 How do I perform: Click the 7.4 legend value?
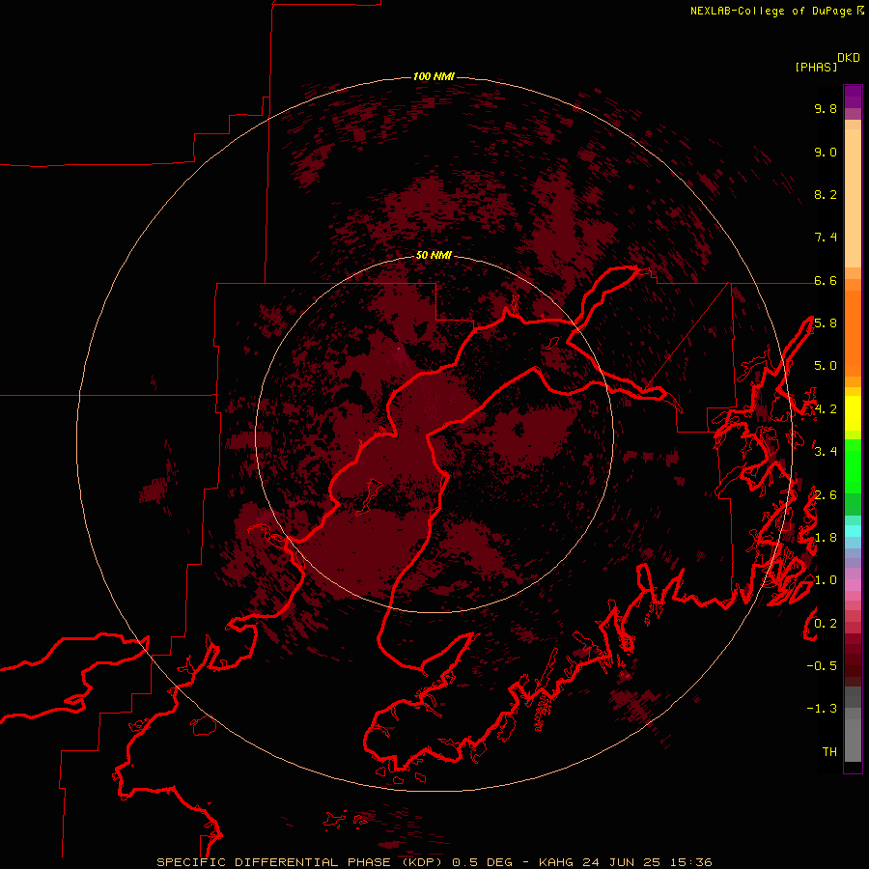pos(826,238)
